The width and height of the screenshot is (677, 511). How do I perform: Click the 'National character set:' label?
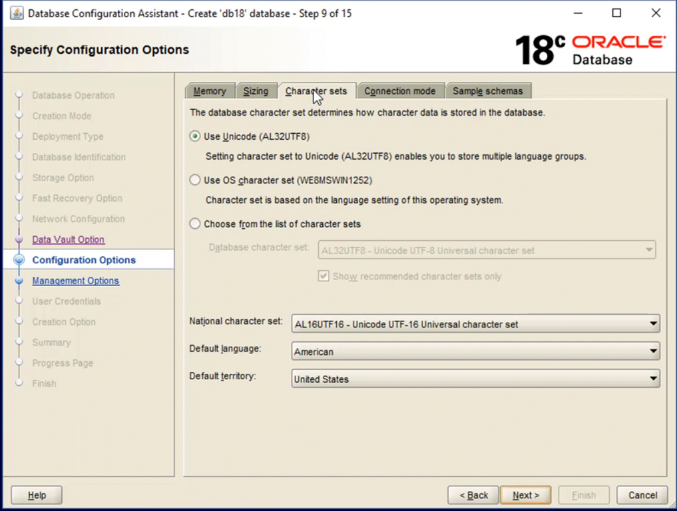coord(236,321)
